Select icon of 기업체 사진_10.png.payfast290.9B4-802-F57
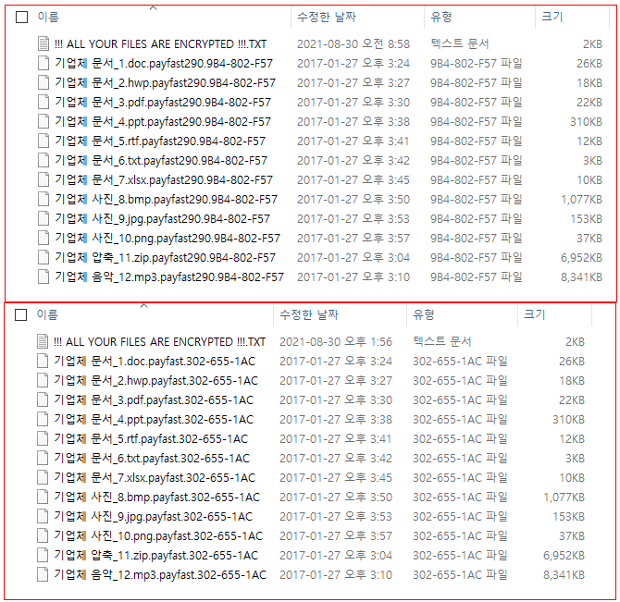The height and width of the screenshot is (602, 620). (x=43, y=238)
